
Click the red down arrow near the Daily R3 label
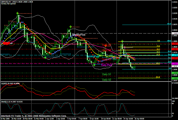coord(105,46)
